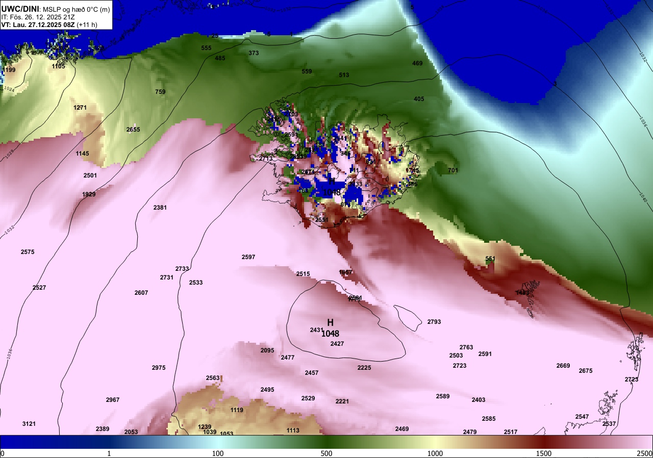Screen dimensions: 653x458
Task: Click the map value 2503
Action: pyautogui.click(x=456, y=355)
